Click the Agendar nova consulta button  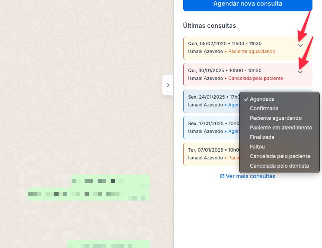[x=247, y=4]
